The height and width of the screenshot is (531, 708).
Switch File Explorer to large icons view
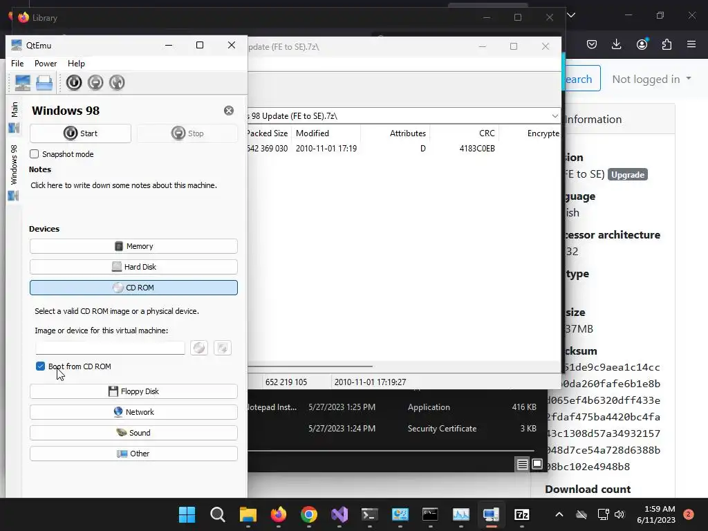coord(537,464)
